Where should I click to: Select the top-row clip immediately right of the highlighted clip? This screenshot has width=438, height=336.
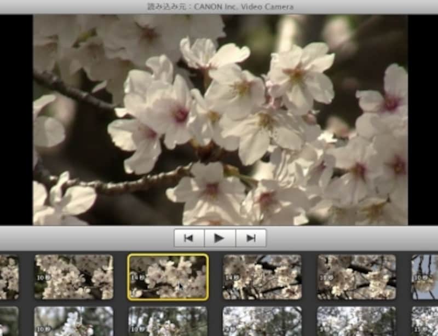tap(262, 277)
